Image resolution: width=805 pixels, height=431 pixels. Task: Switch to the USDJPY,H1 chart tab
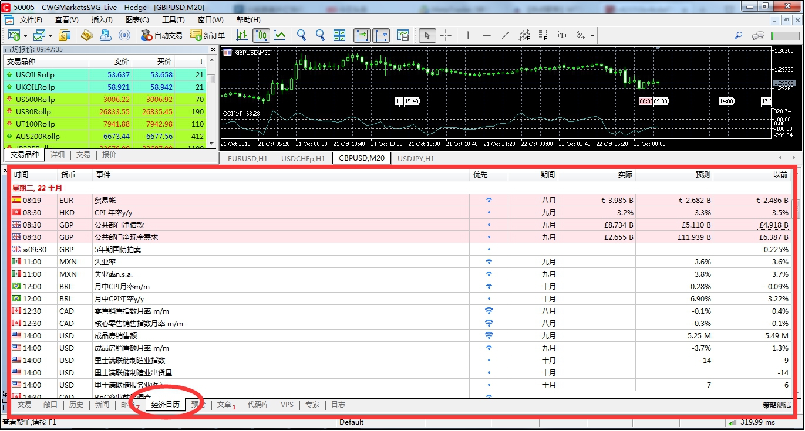click(x=416, y=158)
